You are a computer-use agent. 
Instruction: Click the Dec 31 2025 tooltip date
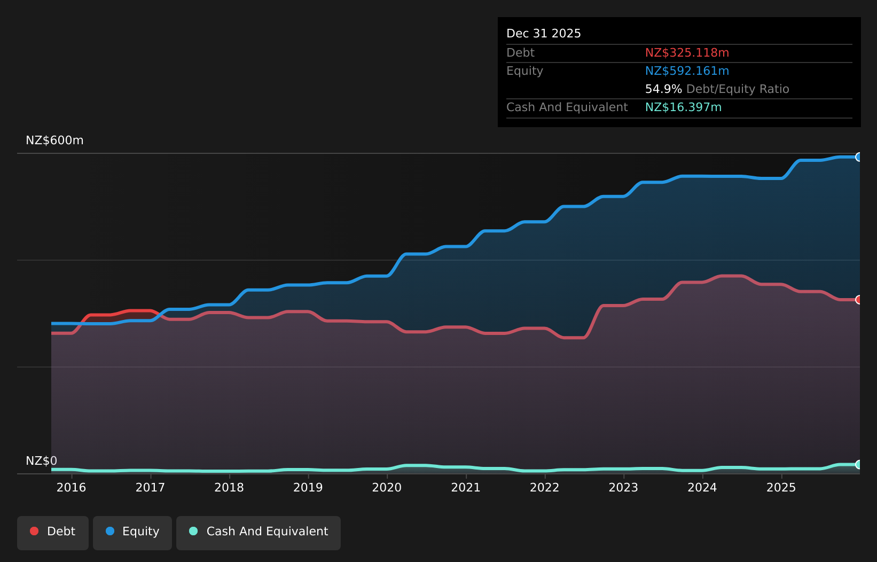click(544, 34)
